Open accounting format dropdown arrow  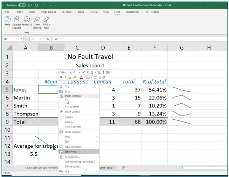[95, 73]
